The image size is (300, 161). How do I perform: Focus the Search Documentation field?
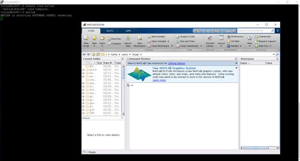[x=254, y=31]
